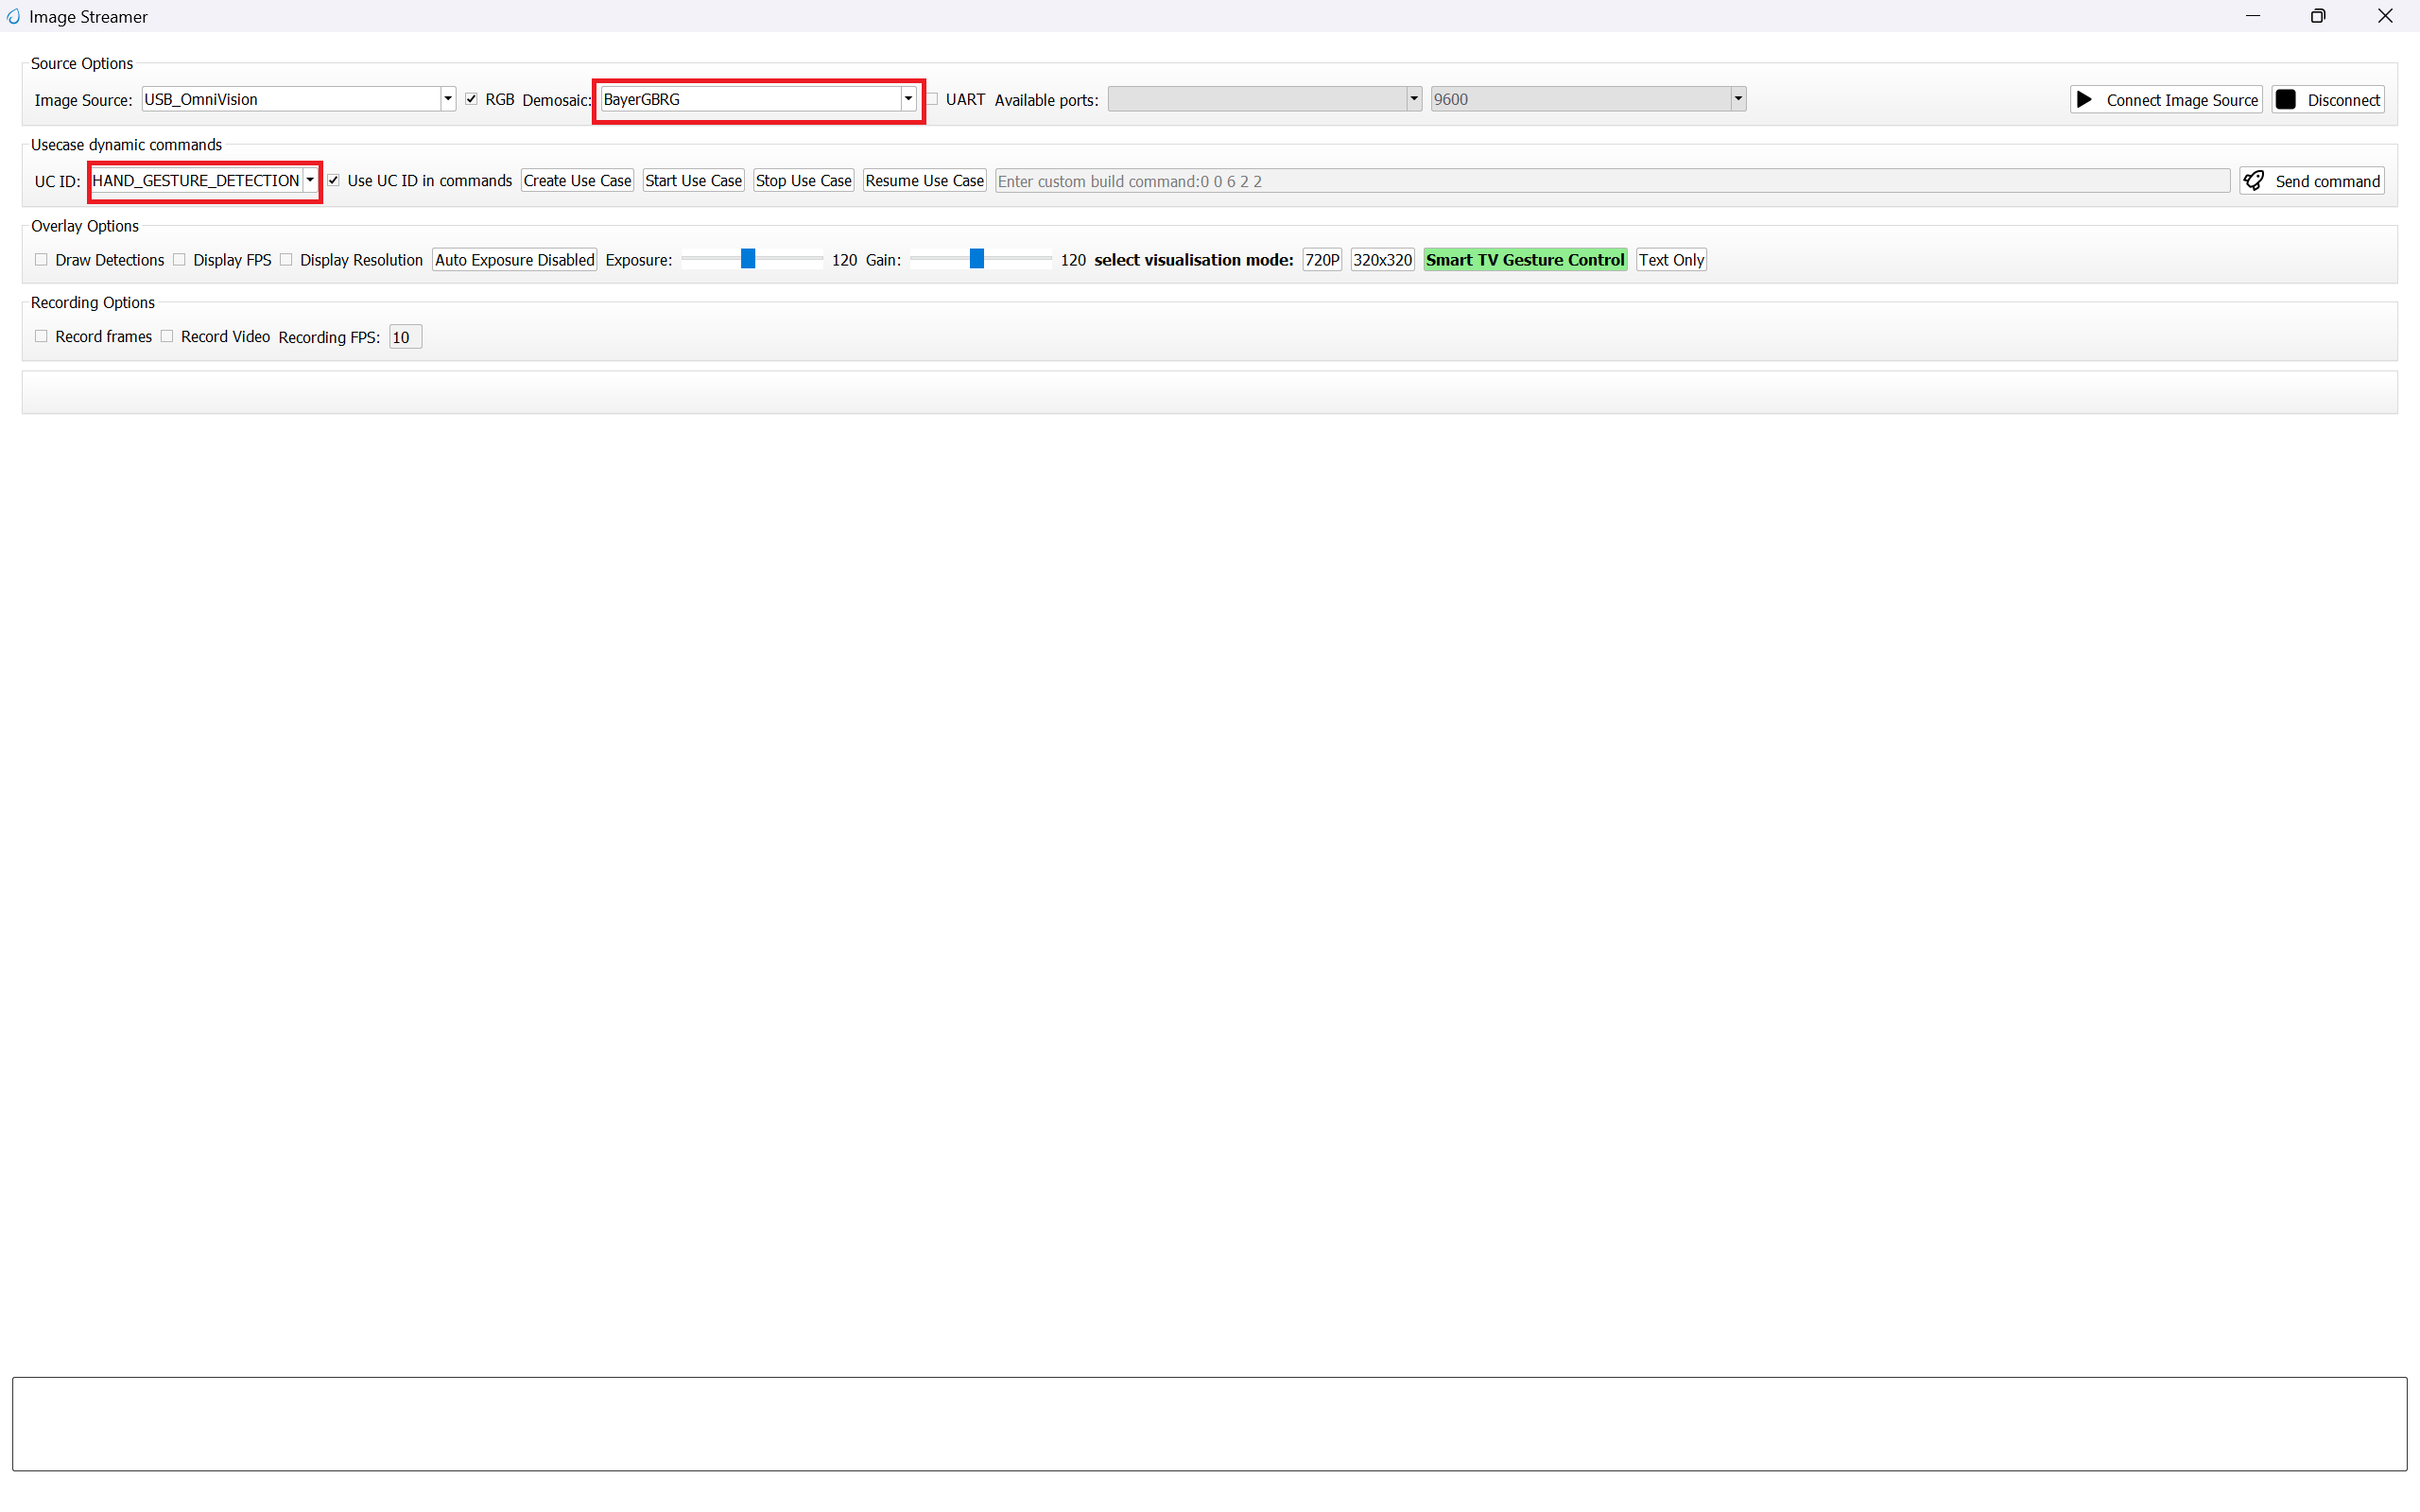Click the Create Use Case button
This screenshot has height=1512, width=2420.
577,181
